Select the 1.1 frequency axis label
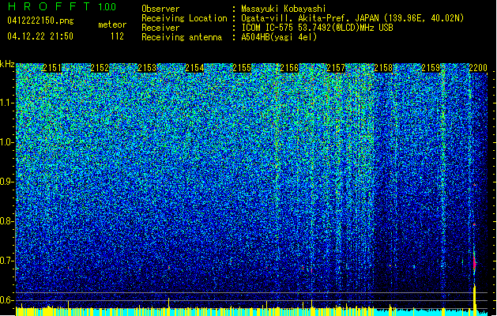 (x=7, y=103)
